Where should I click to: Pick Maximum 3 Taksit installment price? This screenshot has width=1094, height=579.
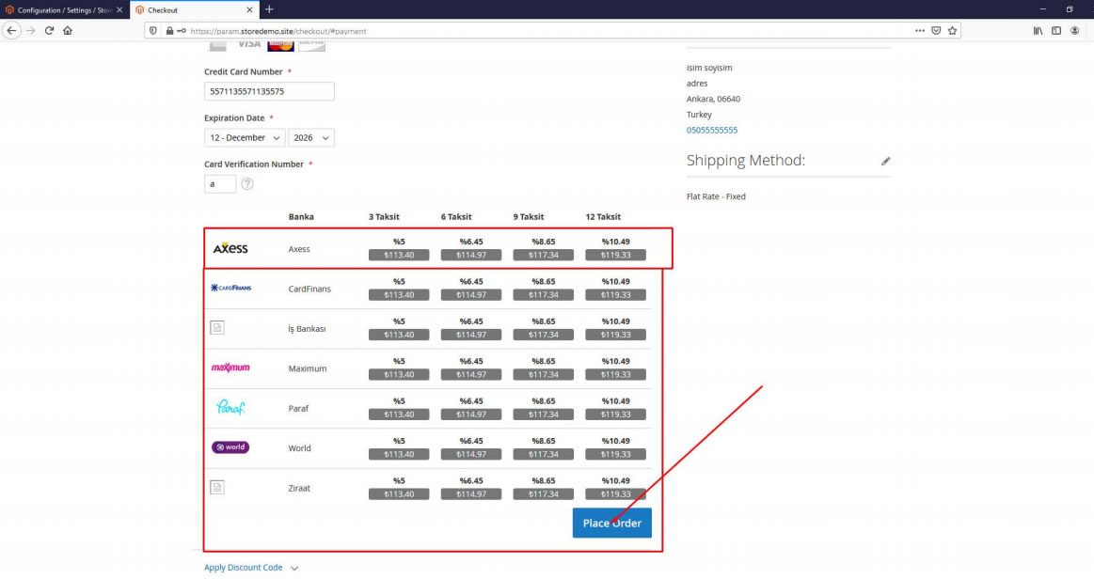(x=399, y=374)
